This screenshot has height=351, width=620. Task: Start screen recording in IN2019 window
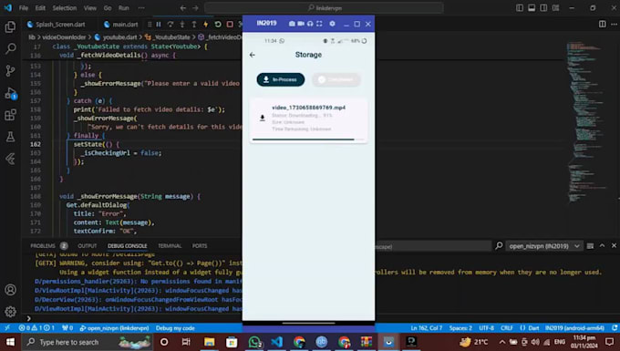pos(301,24)
